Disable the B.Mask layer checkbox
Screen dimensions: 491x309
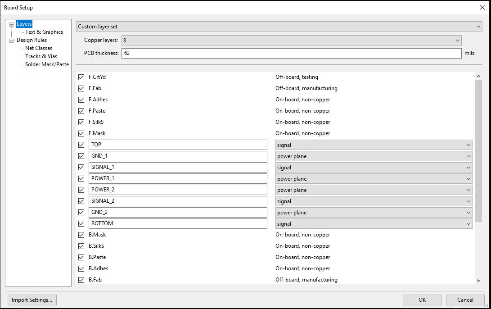click(81, 235)
